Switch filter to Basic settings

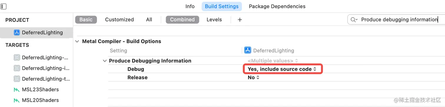click(86, 19)
